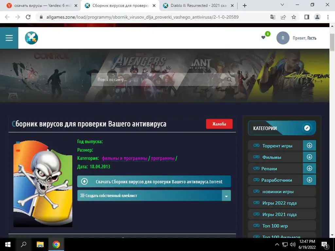Open Топ 100 игр link
335x251 pixels.
(x=275, y=226)
